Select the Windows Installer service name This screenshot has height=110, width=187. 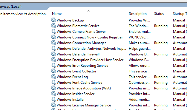point(70,100)
